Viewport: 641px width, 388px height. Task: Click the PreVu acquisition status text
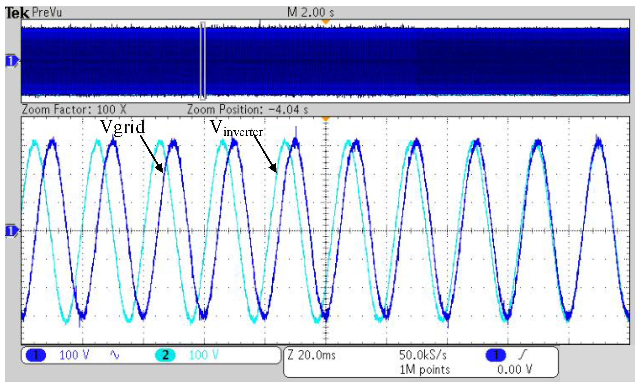[x=47, y=12]
